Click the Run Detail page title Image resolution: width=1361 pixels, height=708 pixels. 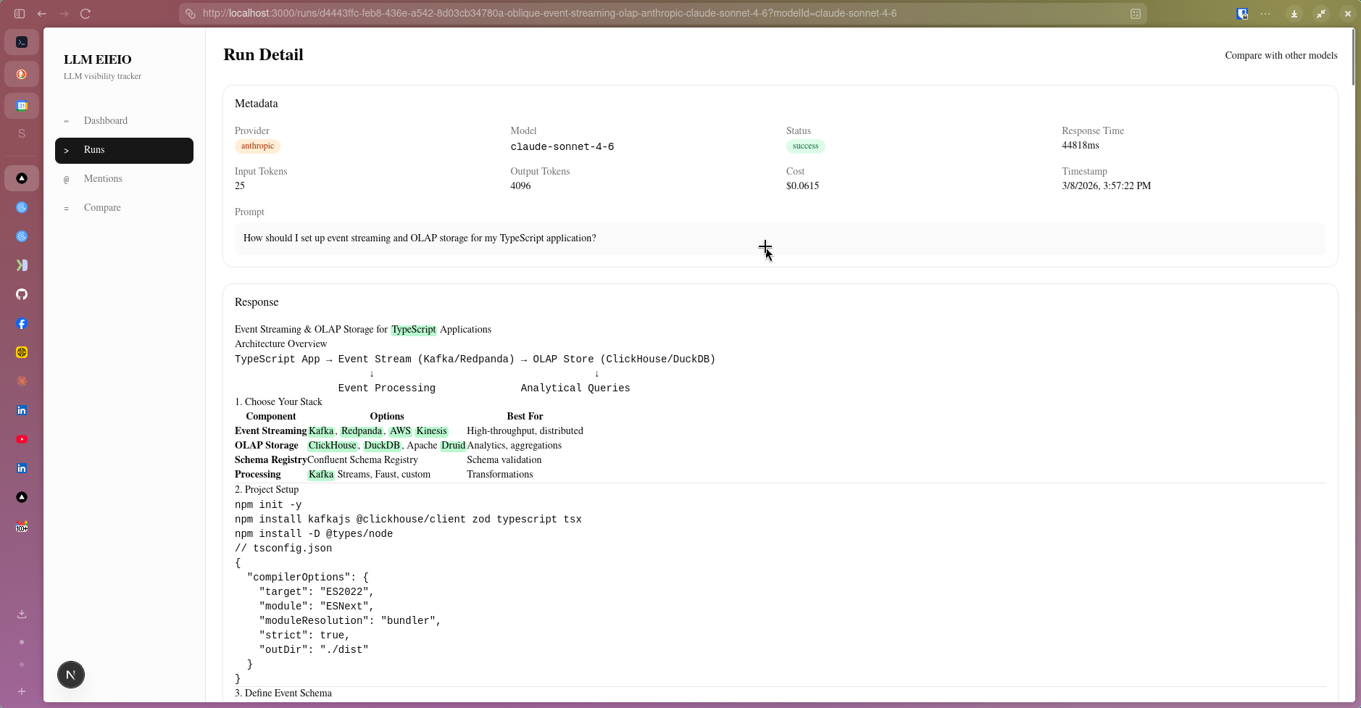coord(263,54)
